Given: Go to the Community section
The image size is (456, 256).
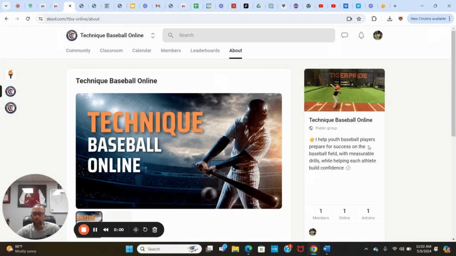Looking at the screenshot, I should pyautogui.click(x=78, y=50).
